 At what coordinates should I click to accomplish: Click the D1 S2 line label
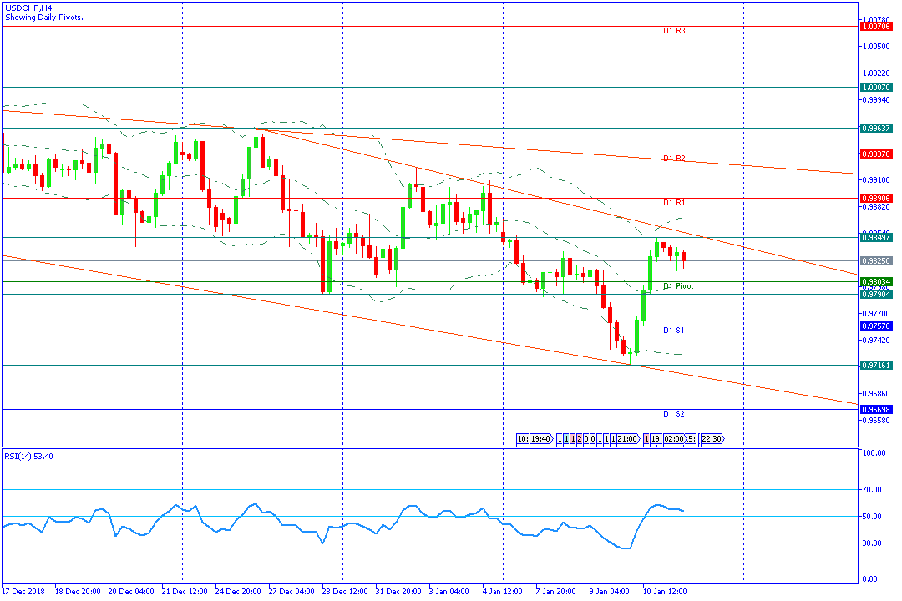(674, 414)
